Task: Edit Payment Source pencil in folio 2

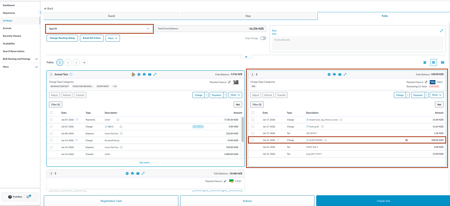Action: [426, 82]
